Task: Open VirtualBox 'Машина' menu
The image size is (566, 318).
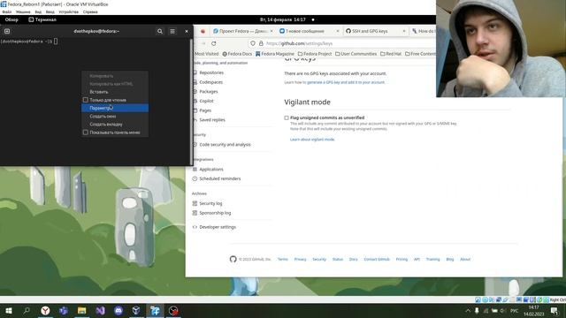Action: pos(23,11)
